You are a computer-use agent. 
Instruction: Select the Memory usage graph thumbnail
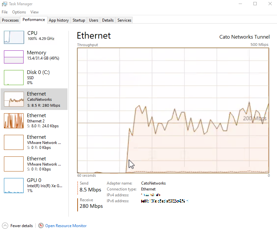click(x=14, y=57)
